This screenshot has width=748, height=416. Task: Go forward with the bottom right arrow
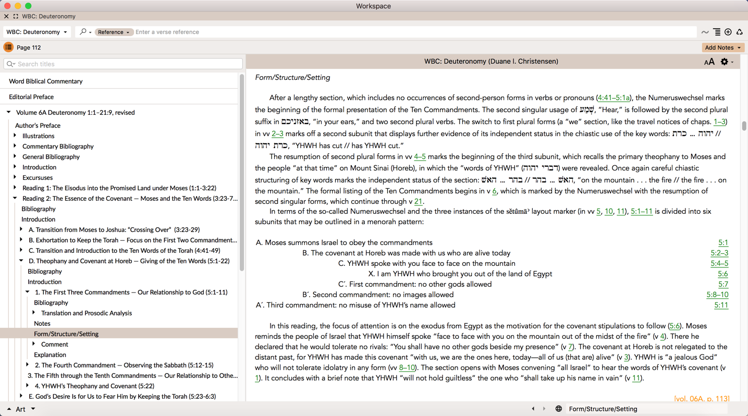point(544,409)
